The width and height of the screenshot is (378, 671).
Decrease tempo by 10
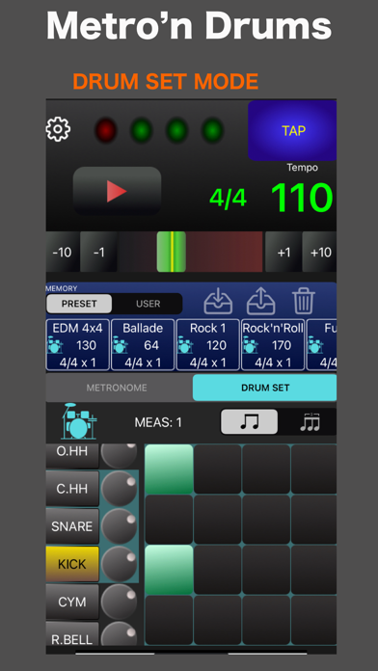(62, 252)
